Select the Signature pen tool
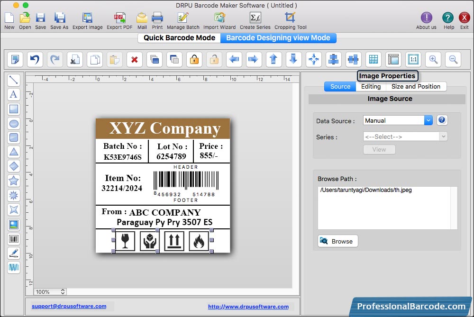 pos(14,253)
